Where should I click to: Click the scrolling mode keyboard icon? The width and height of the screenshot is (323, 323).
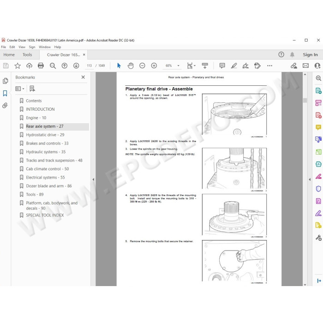(x=205, y=66)
